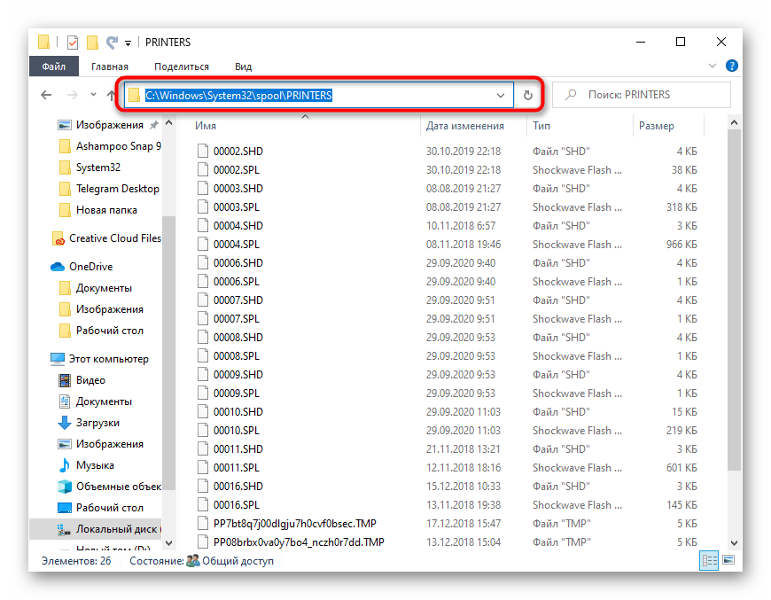This screenshot has height=600, width=771.
Task: Go back using the Back arrow
Action: pos(46,95)
